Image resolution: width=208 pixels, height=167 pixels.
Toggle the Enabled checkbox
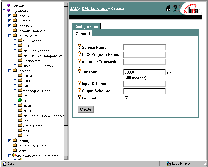point(126,98)
